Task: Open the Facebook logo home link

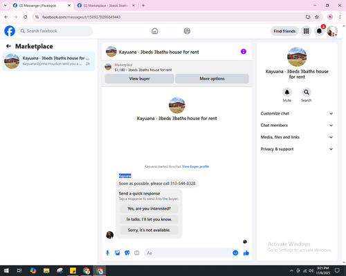Action: 10,31
